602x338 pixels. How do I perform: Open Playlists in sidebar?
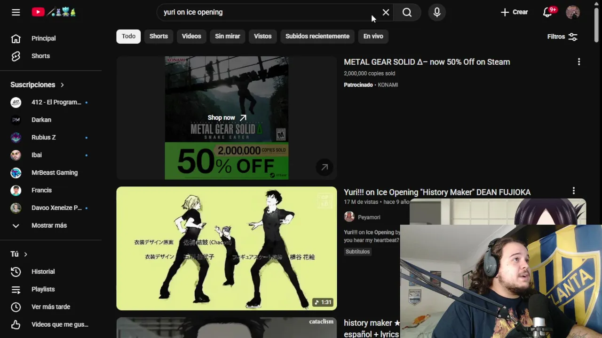pyautogui.click(x=51, y=289)
